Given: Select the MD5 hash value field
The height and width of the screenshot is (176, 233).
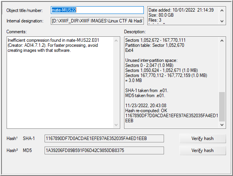Looking at the screenshot, I should point(104,150).
